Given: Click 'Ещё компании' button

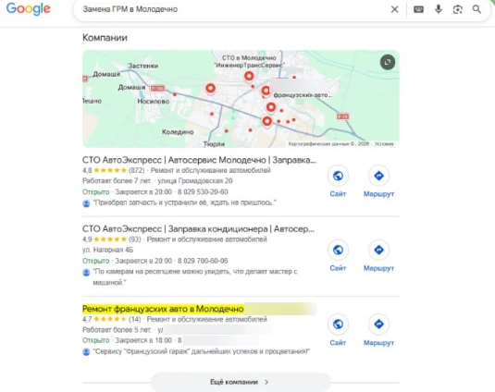Looking at the screenshot, I should tap(241, 382).
